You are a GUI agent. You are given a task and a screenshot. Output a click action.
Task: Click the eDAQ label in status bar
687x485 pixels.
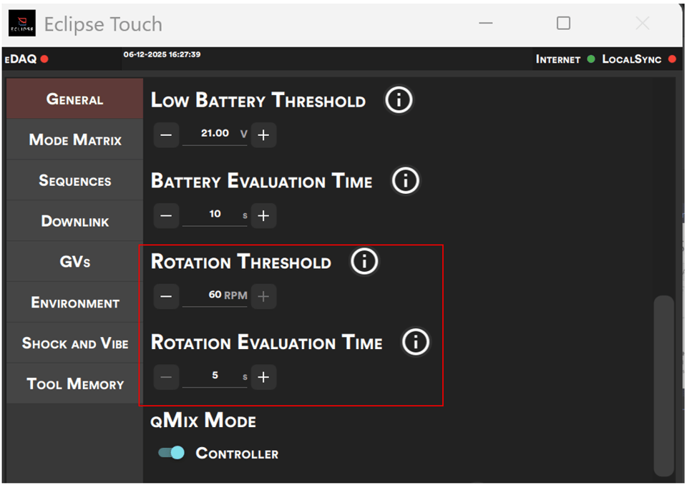(21, 59)
